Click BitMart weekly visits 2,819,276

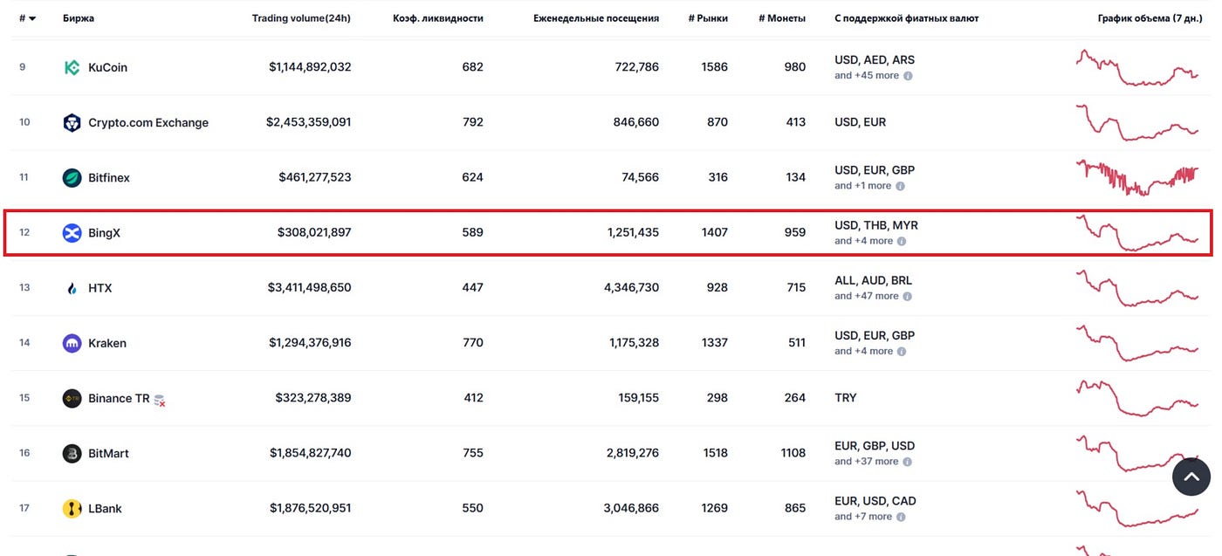[631, 453]
